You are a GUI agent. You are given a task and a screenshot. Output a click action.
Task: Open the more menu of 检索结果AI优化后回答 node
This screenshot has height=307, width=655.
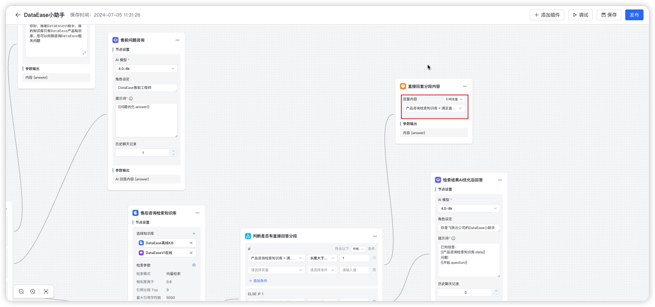[x=500, y=180]
